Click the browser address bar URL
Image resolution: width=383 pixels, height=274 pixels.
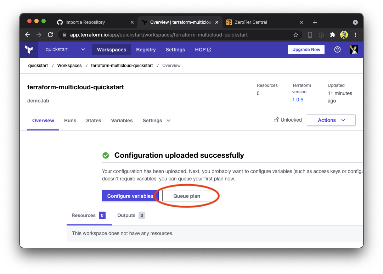159,35
